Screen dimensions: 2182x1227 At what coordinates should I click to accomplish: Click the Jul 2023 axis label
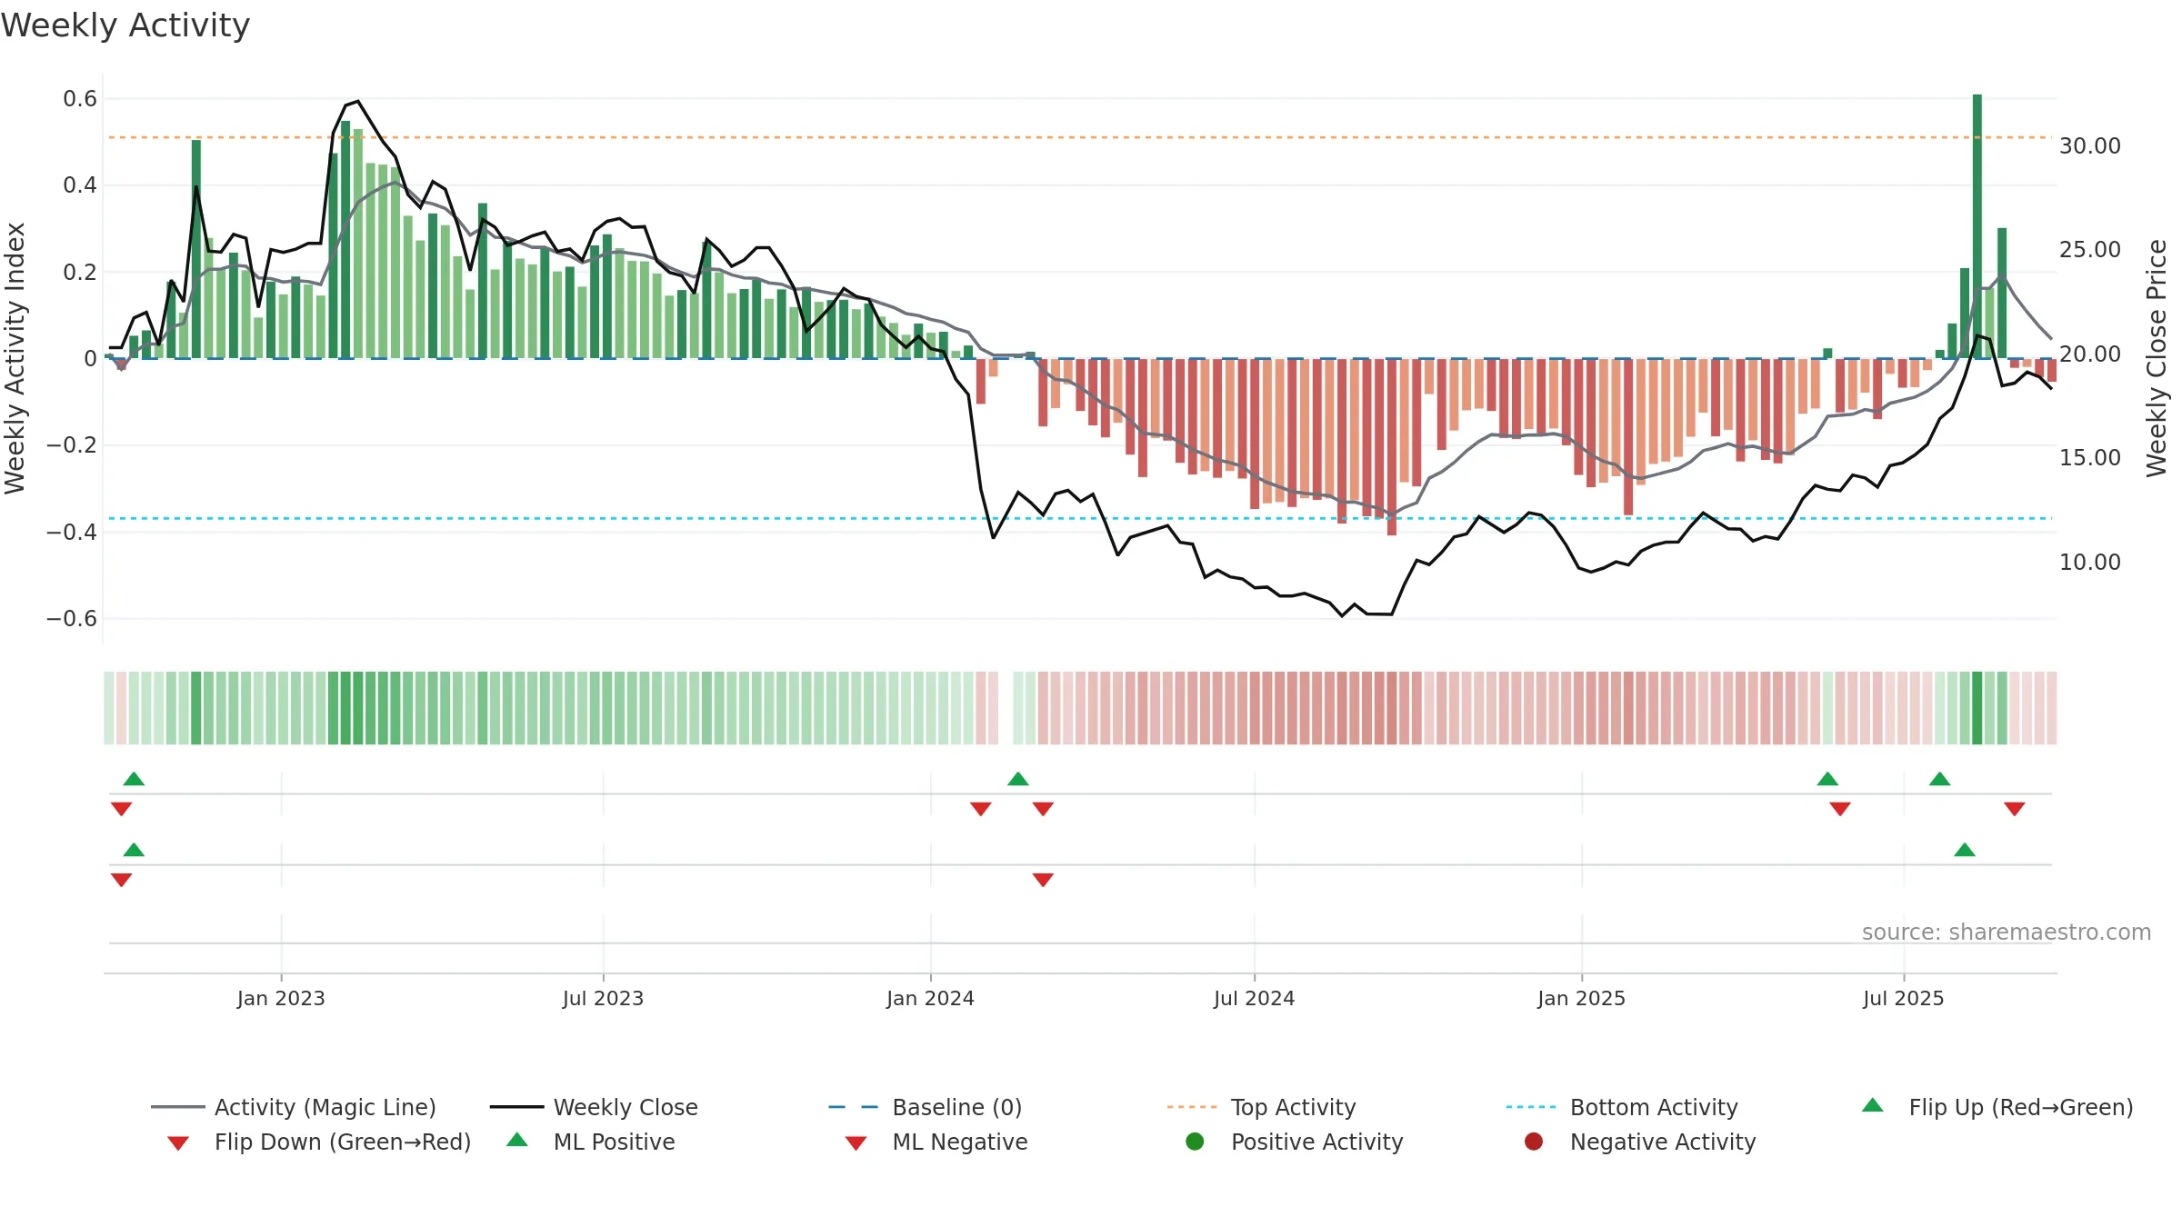tap(603, 998)
